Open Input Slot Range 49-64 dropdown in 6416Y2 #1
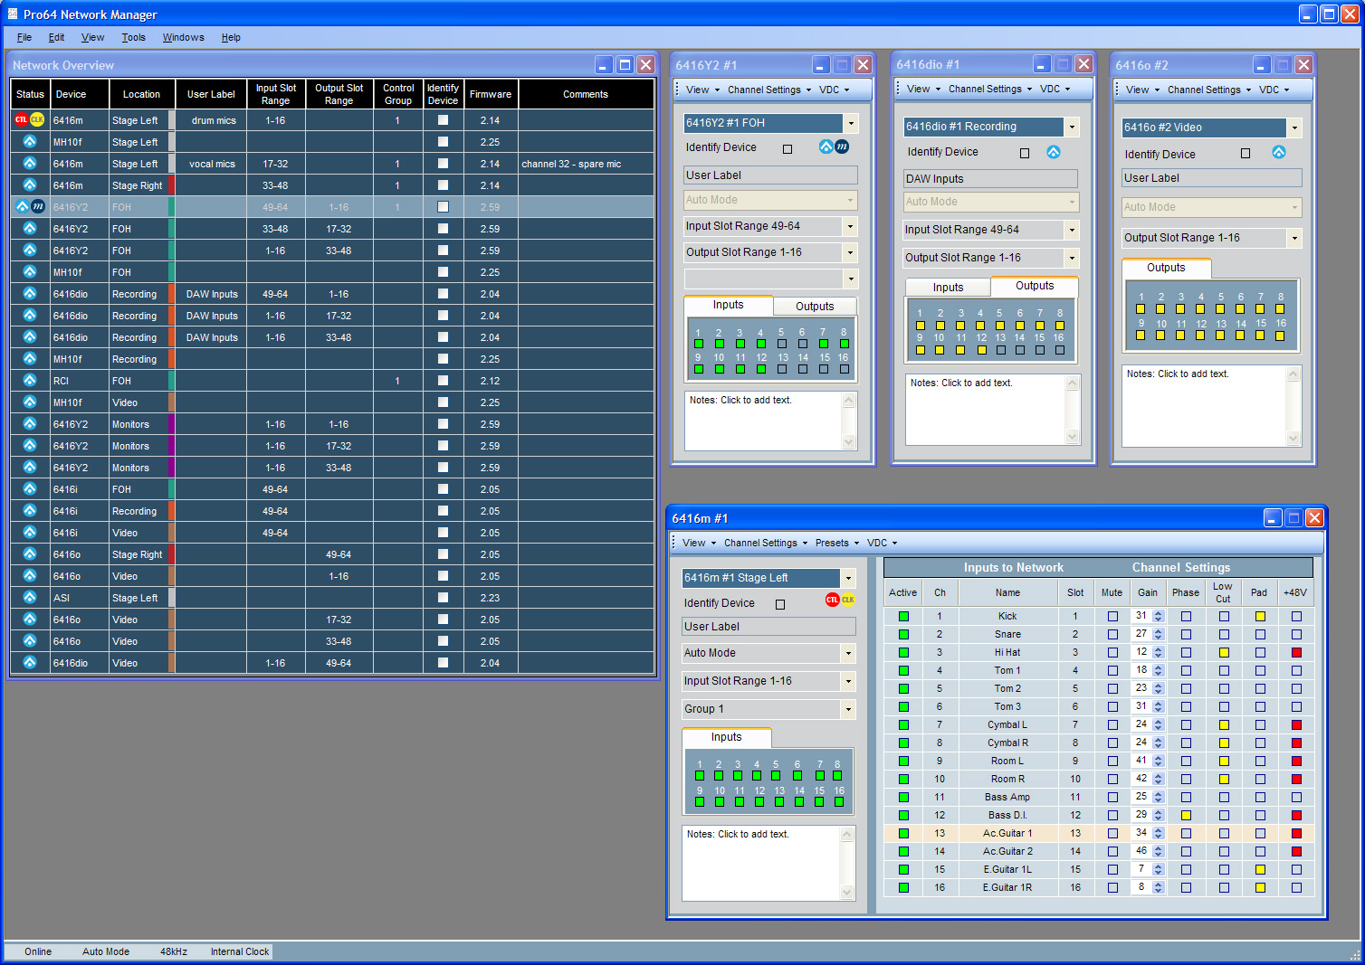The width and height of the screenshot is (1365, 965). click(x=851, y=226)
